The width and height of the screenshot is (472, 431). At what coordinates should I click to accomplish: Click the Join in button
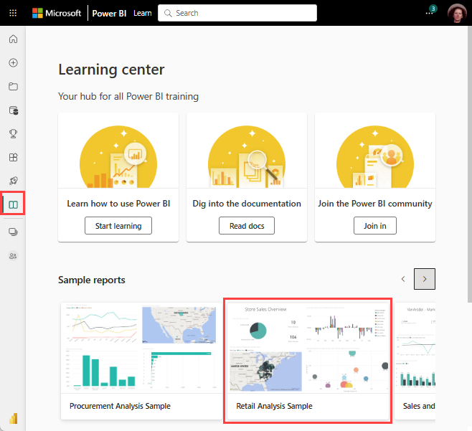(x=375, y=226)
